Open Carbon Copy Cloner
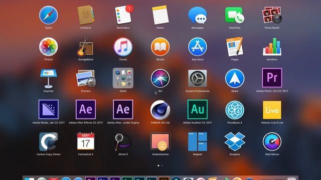321x180 pixels. click(x=49, y=141)
